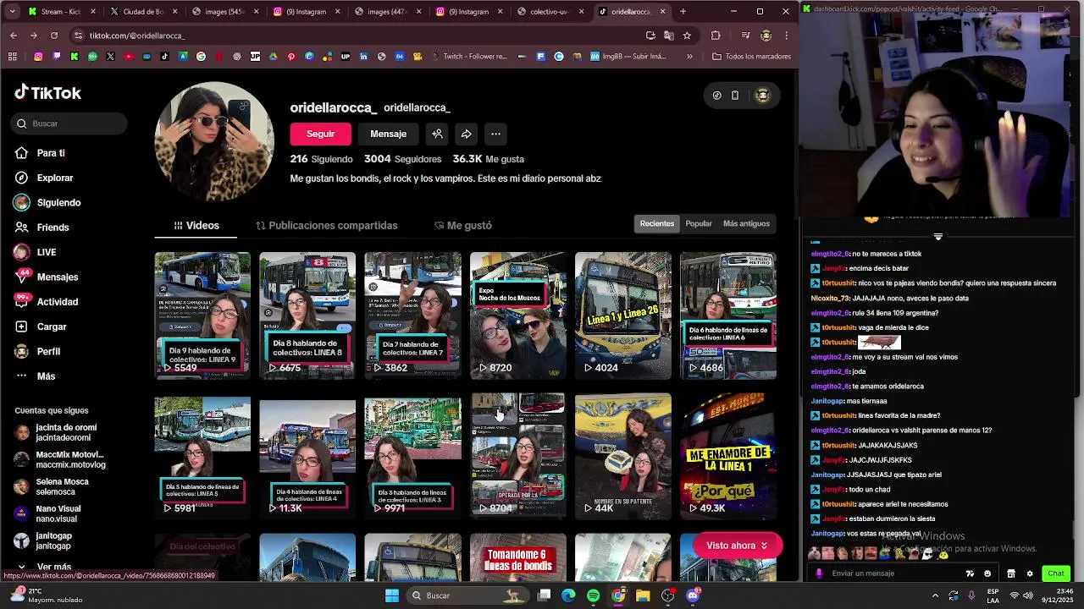The image size is (1084, 609).
Task: Toggle microphone icon in system tray
Action: point(971,595)
